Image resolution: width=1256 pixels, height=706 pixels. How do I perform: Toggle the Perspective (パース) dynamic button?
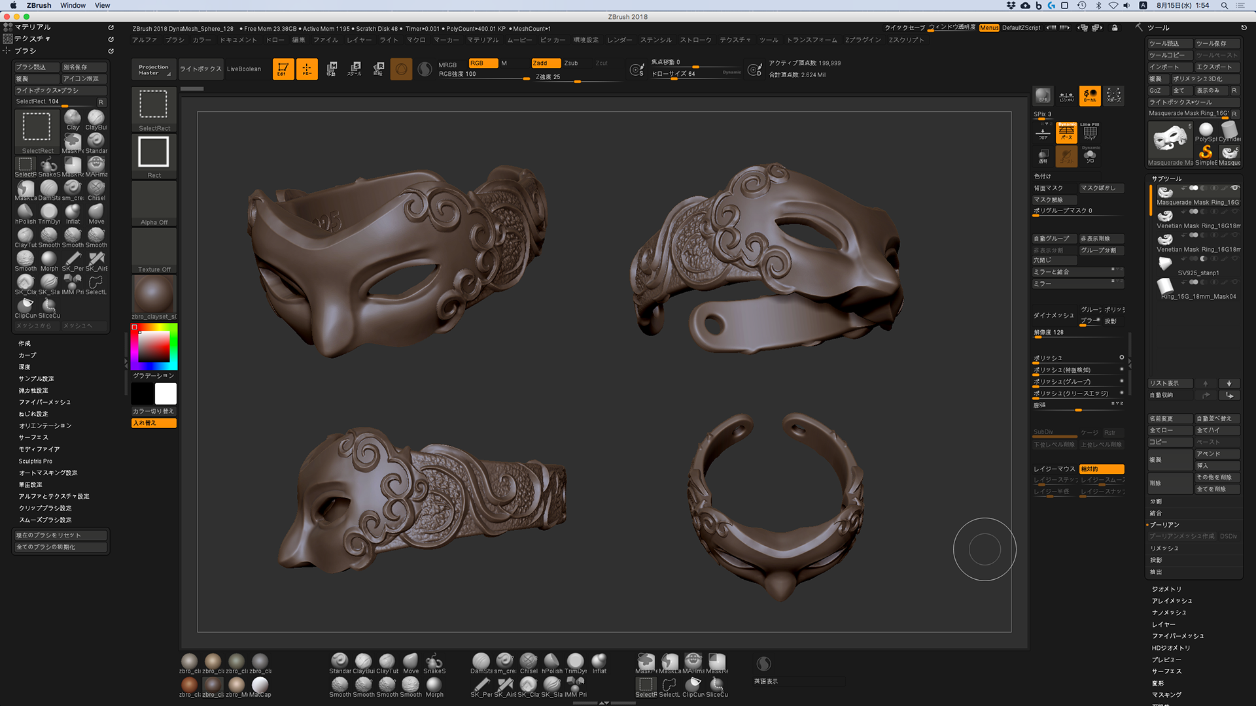[1066, 133]
